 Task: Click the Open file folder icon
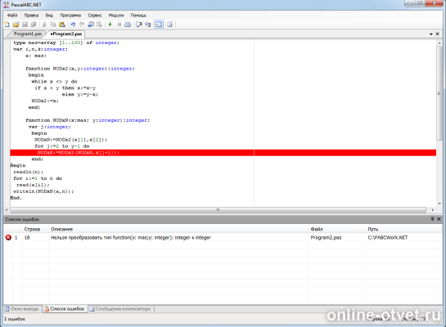click(16, 25)
